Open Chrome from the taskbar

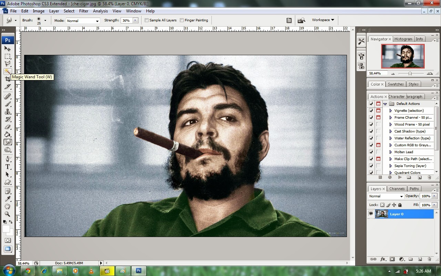tap(28, 271)
